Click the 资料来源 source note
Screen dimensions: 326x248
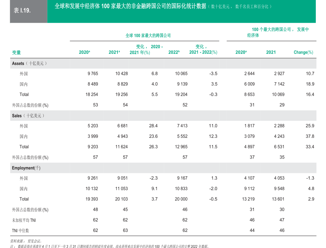(x=26, y=241)
